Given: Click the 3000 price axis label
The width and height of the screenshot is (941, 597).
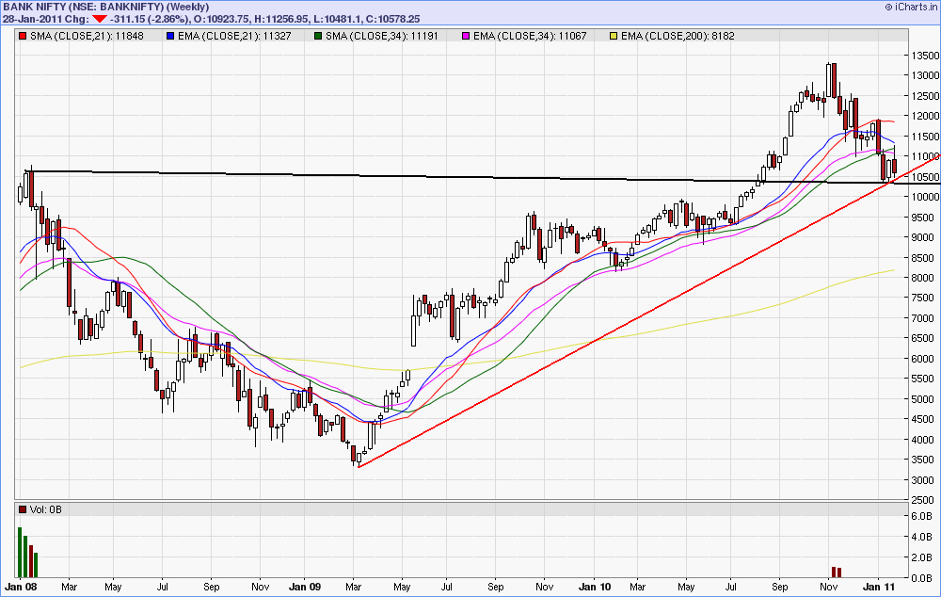Looking at the screenshot, I should [x=922, y=480].
